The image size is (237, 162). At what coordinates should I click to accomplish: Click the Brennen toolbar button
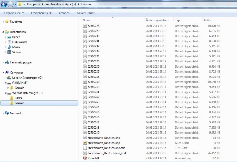64,13
